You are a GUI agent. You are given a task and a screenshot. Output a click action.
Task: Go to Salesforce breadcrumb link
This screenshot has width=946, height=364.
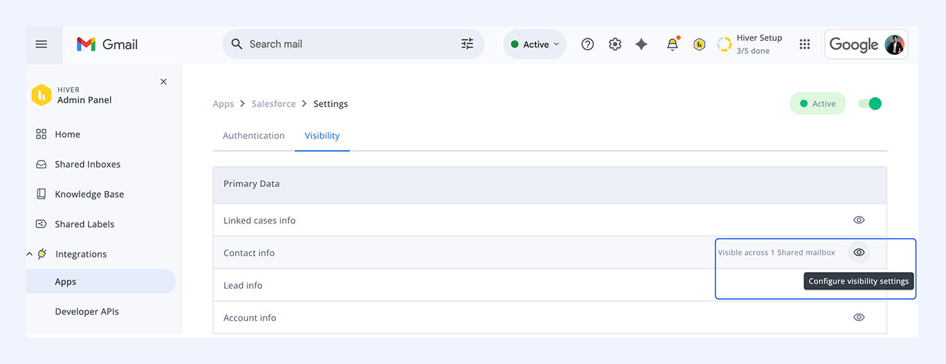[x=274, y=104]
